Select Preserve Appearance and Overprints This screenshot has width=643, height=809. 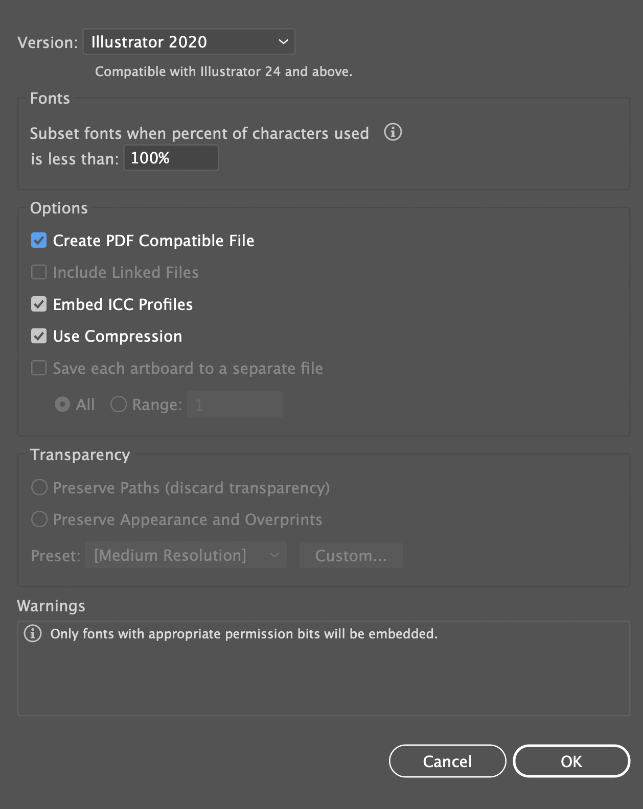[x=39, y=519]
